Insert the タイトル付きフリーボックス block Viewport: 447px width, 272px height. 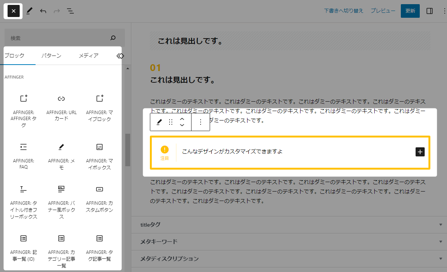(24, 202)
